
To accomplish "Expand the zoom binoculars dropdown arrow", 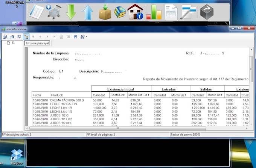I will [87, 37].
